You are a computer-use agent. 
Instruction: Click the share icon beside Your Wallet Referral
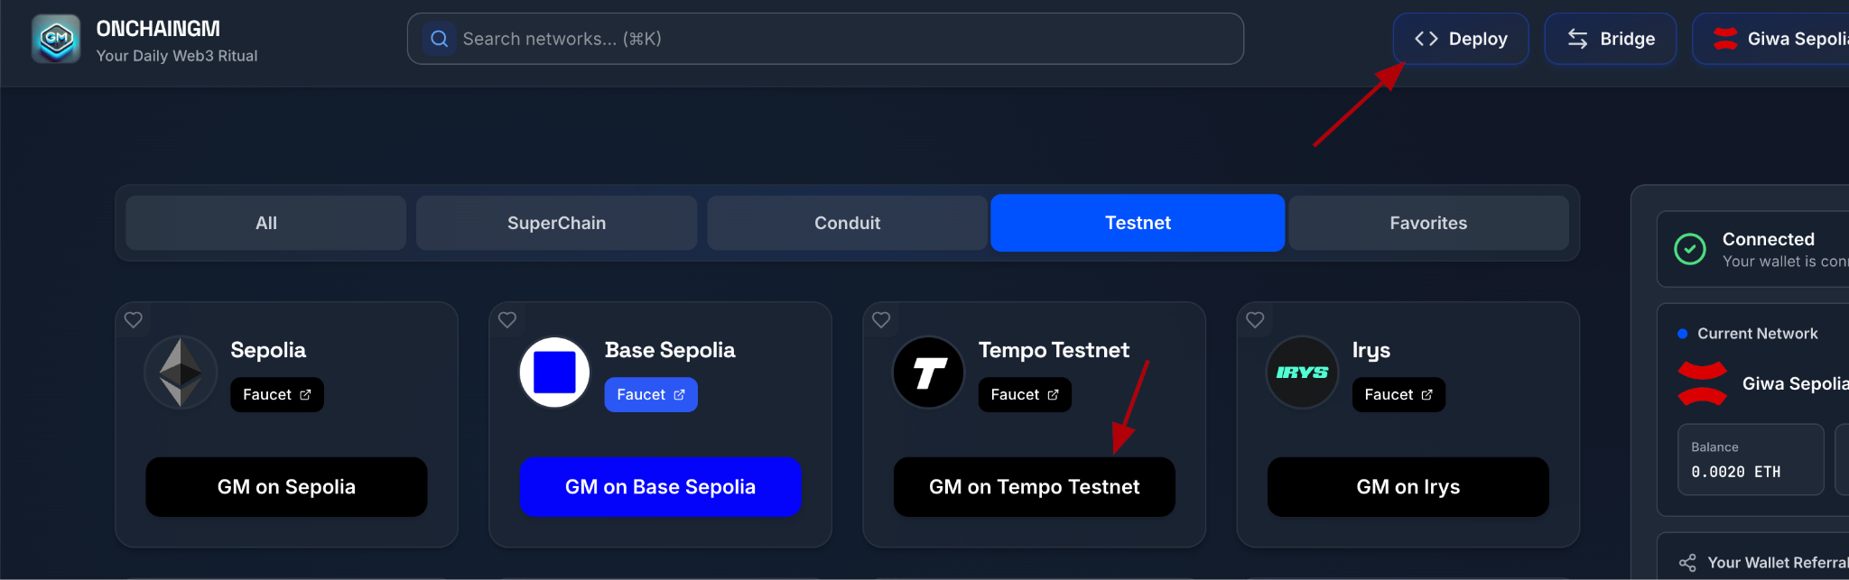coord(1686,561)
